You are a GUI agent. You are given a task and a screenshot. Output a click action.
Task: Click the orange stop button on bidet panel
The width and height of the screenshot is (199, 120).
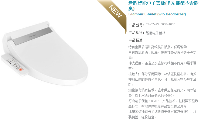pyautogui.click(x=21, y=70)
